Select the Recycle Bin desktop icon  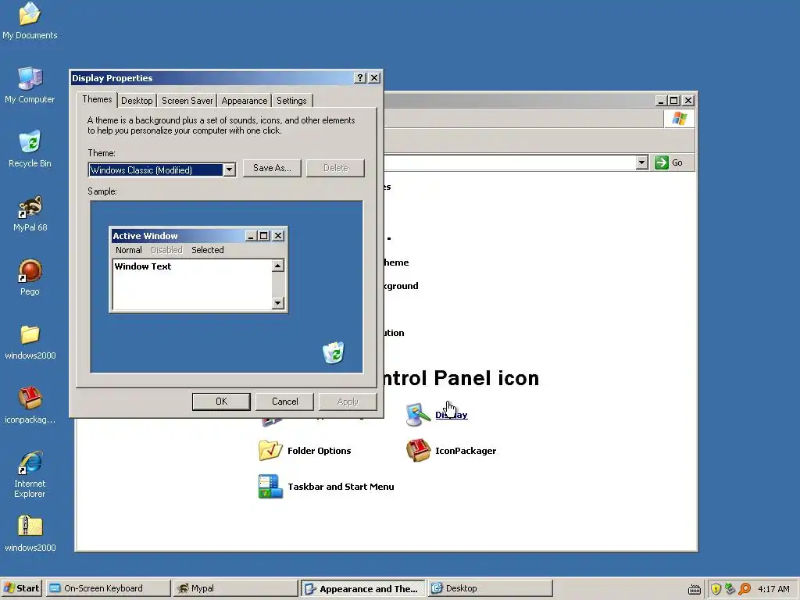coord(30,142)
